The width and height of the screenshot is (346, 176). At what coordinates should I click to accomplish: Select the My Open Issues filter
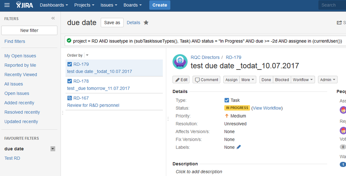[x=20, y=56]
